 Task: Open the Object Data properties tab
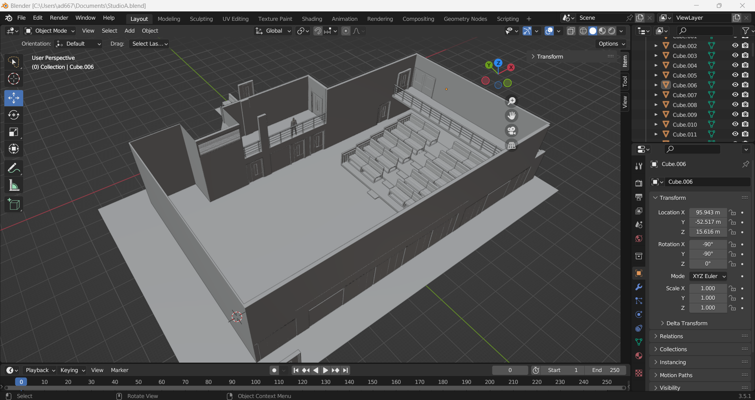(639, 342)
